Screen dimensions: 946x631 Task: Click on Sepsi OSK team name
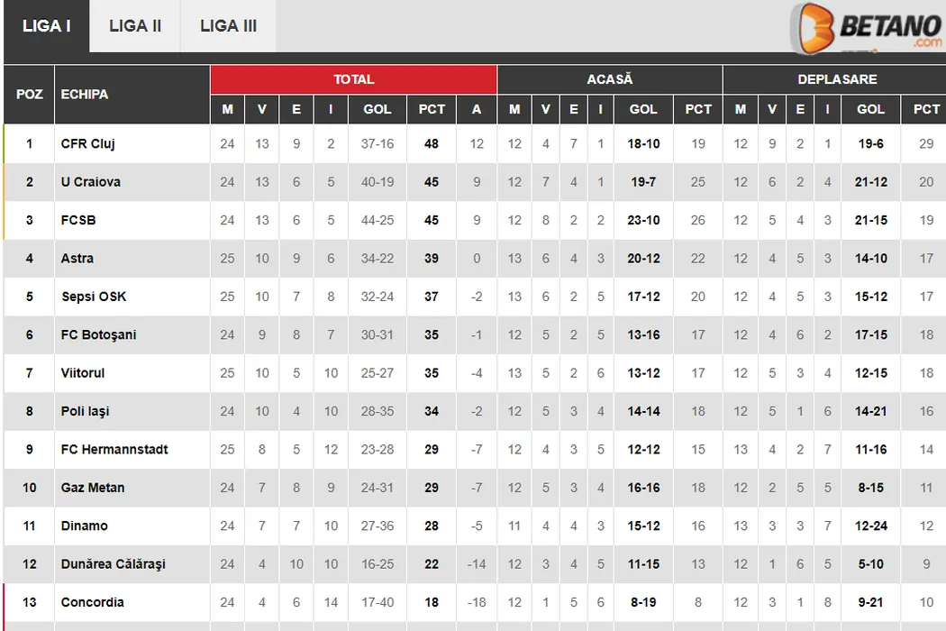(94, 297)
